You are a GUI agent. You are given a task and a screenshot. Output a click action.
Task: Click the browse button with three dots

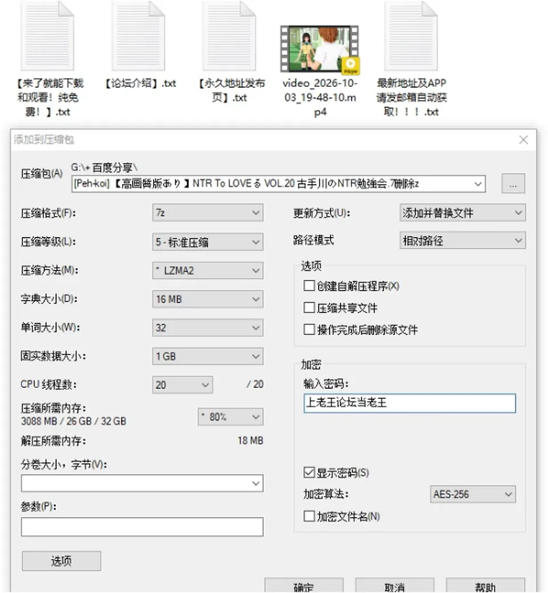tap(513, 183)
